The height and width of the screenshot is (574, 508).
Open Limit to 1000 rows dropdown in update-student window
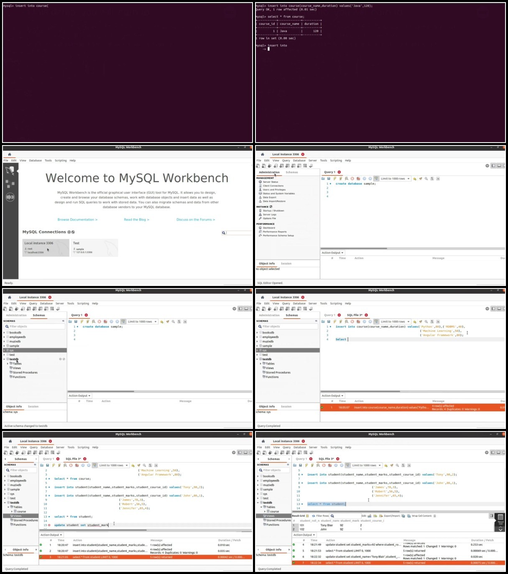pyautogui.click(x=113, y=465)
